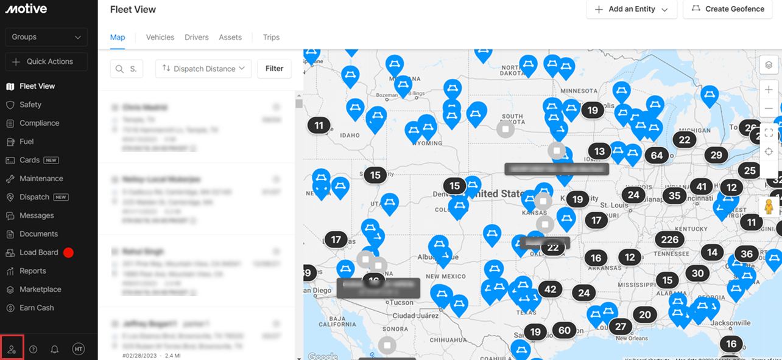
Task: Open the Reports section
Action: click(33, 271)
